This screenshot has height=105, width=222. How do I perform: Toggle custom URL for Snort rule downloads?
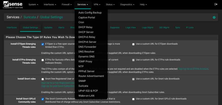click(x=133, y=79)
